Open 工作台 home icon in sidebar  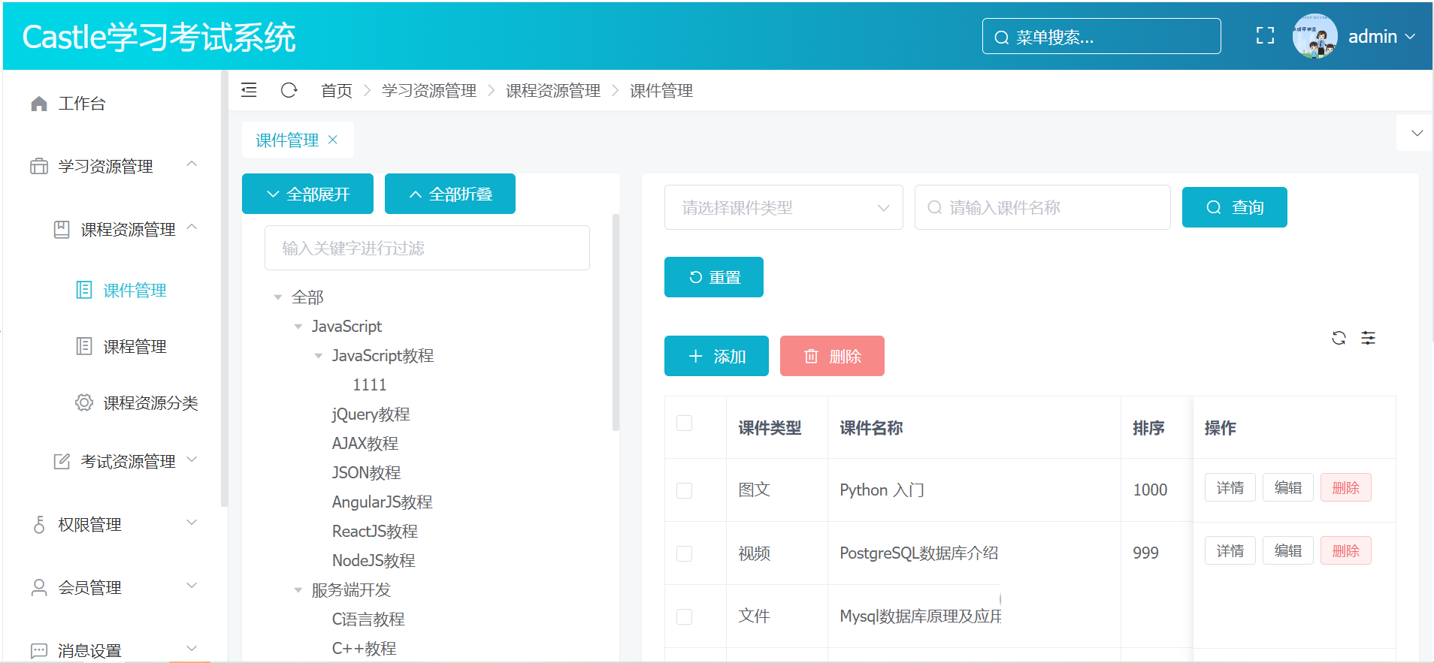tap(39, 104)
